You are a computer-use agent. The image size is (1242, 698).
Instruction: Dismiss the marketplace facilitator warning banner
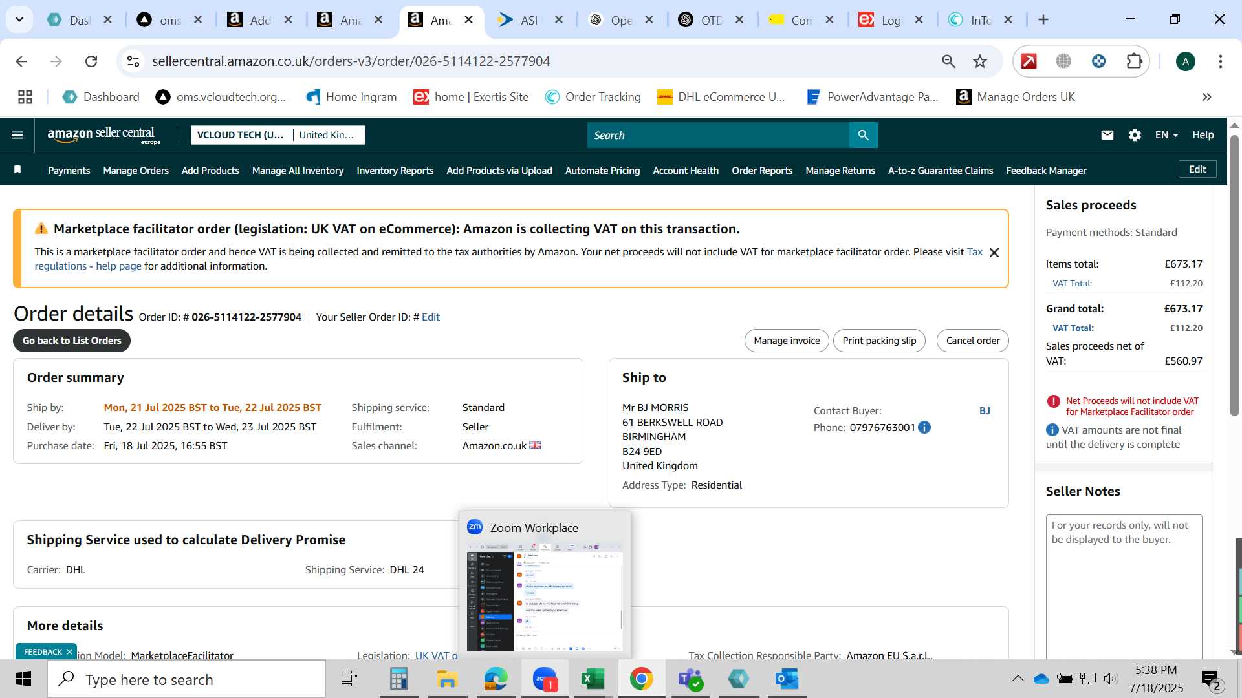point(994,253)
